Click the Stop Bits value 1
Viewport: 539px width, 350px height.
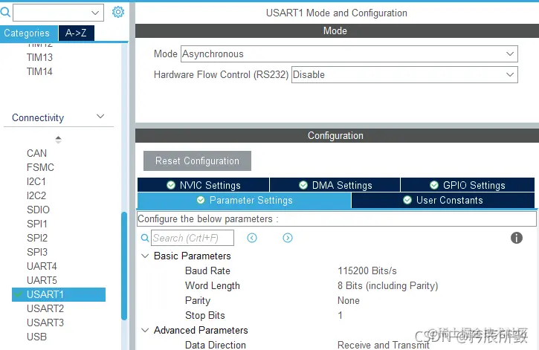click(x=340, y=315)
